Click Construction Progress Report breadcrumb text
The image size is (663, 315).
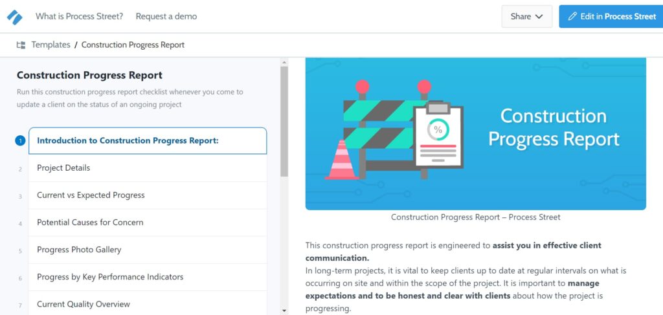(x=133, y=45)
